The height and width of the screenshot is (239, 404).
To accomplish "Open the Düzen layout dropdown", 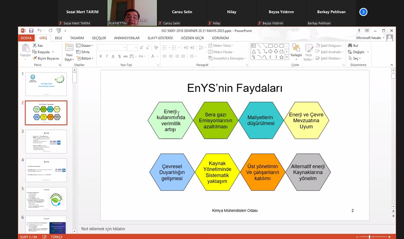I will pos(84,46).
